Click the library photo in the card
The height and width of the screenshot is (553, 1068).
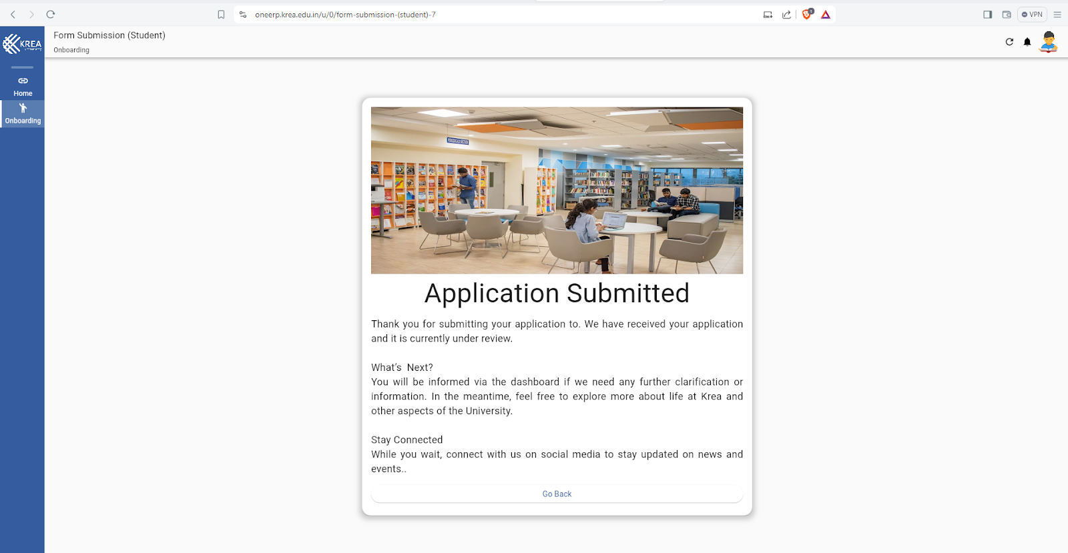point(557,190)
